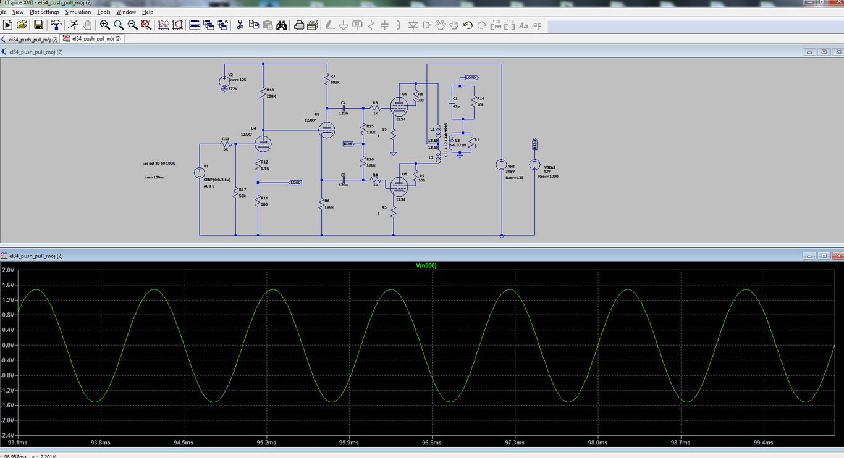Paste with the clipboard icon
Viewport: 844px width, 458px height.
[268, 25]
